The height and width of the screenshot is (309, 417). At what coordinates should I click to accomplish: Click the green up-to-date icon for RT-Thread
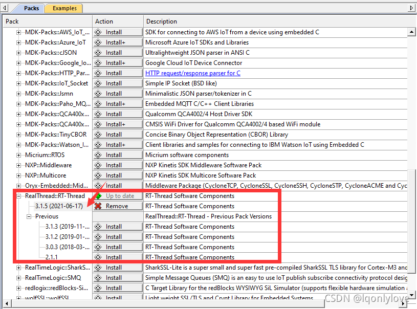(99, 196)
